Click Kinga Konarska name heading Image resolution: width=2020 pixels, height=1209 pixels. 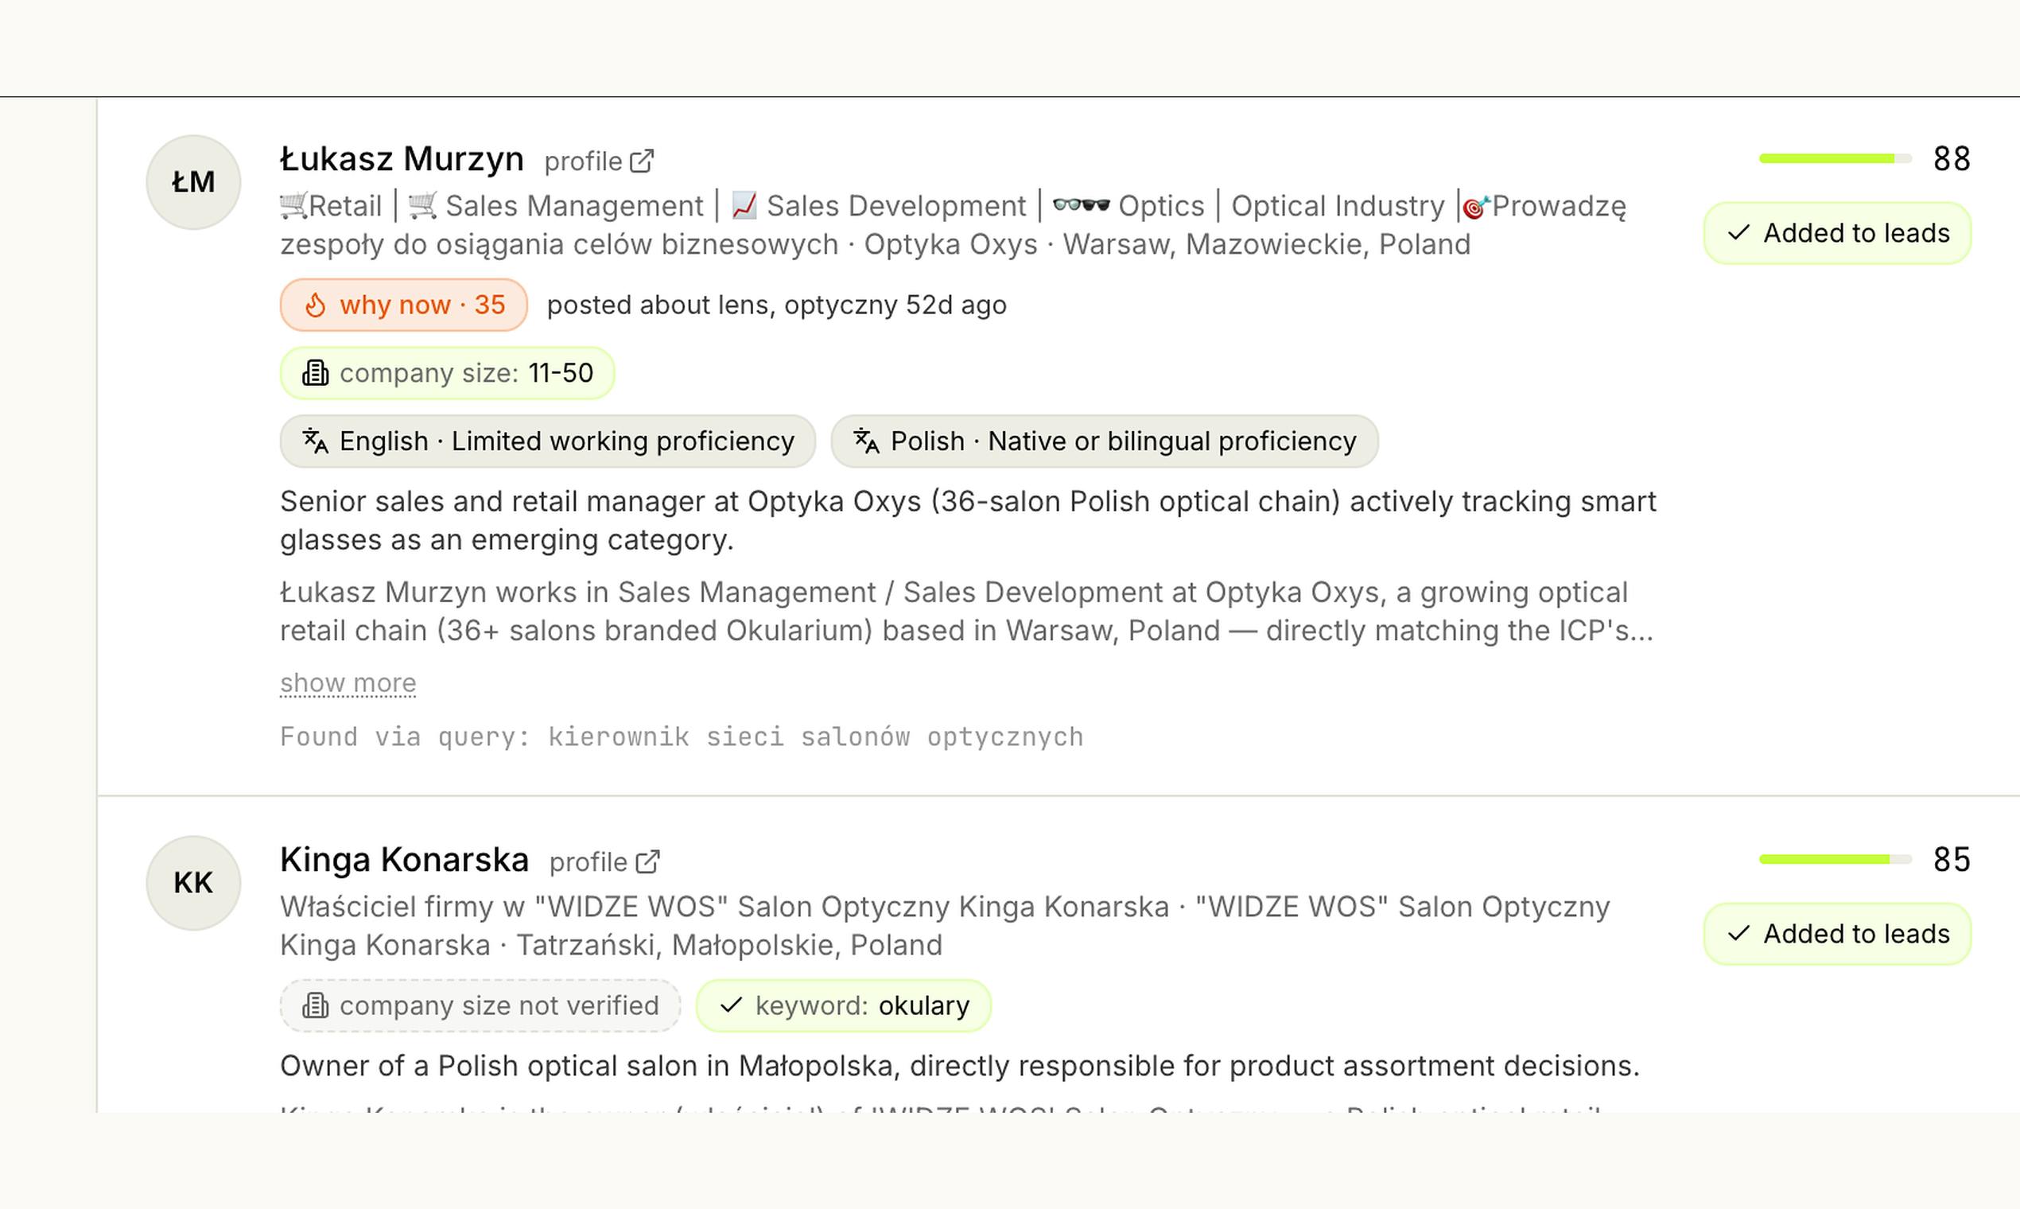[x=404, y=861]
